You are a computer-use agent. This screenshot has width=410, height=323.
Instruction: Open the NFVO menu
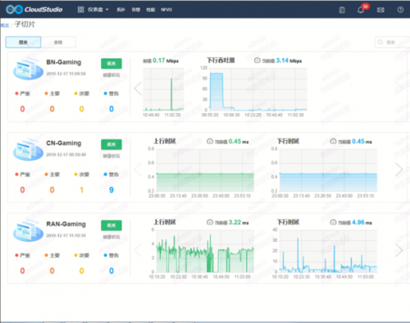pyautogui.click(x=166, y=10)
